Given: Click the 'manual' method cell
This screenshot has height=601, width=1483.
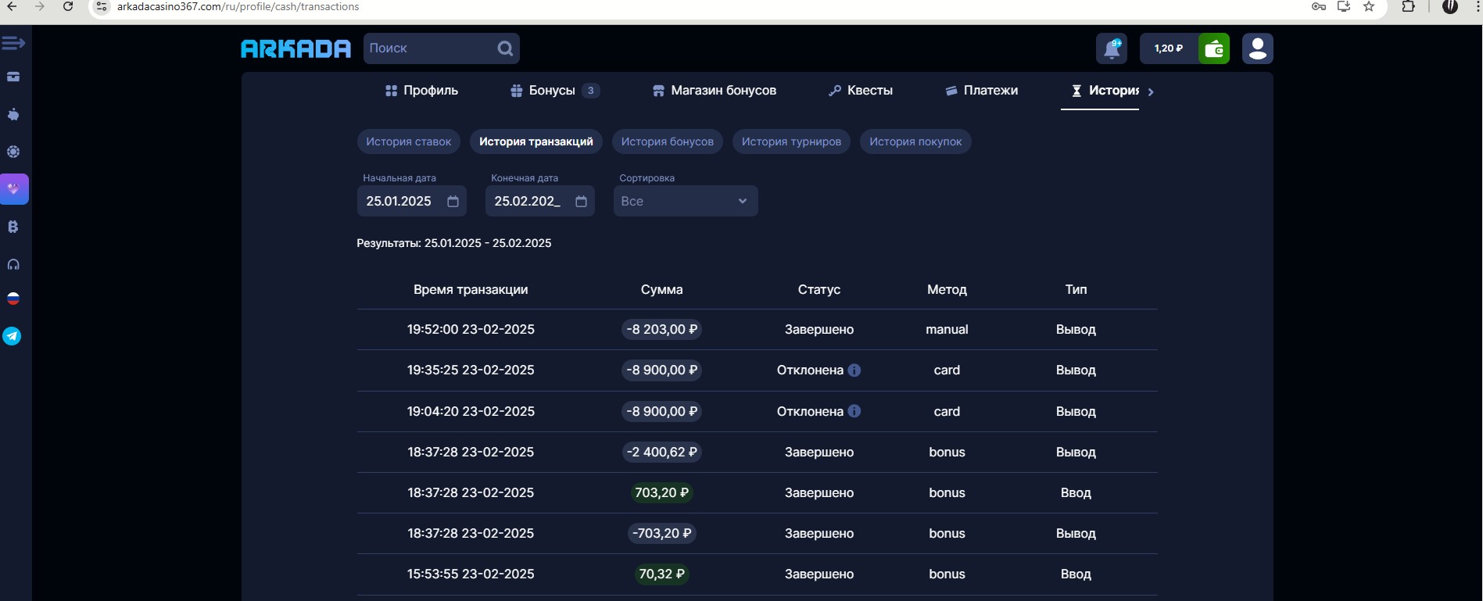Looking at the screenshot, I should [x=947, y=330].
